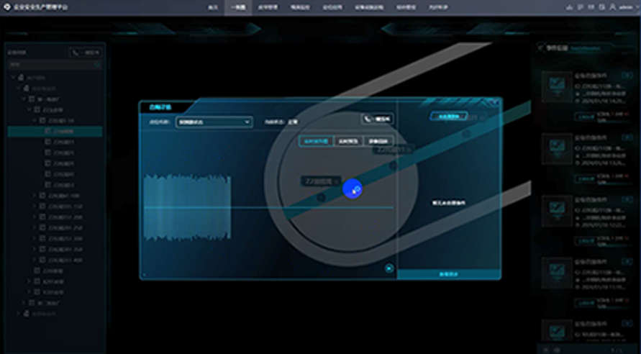Expand the tree group ending 301-350
Image resolution: width=641 pixels, height=354 pixels.
click(35, 249)
